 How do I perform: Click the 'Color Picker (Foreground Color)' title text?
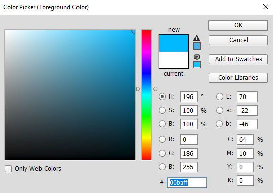(46, 7)
